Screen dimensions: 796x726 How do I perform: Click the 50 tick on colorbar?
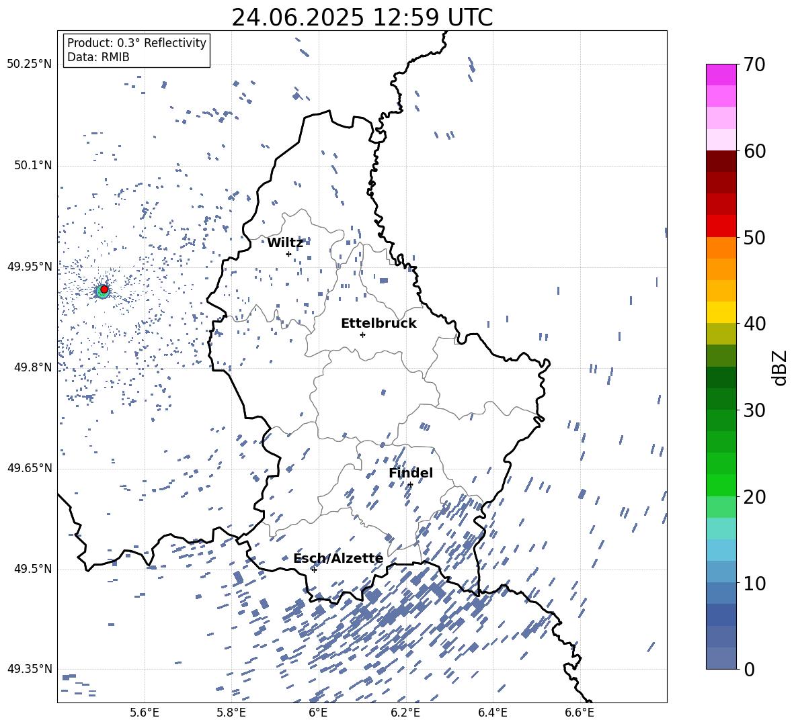[x=754, y=237]
